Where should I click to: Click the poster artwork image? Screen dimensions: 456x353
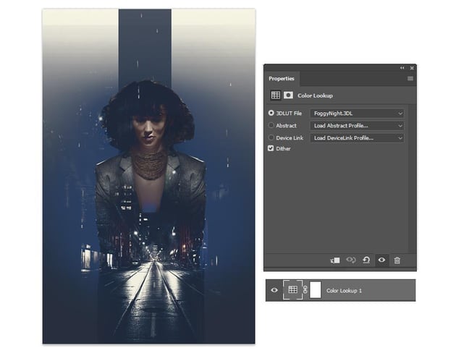[148, 176]
